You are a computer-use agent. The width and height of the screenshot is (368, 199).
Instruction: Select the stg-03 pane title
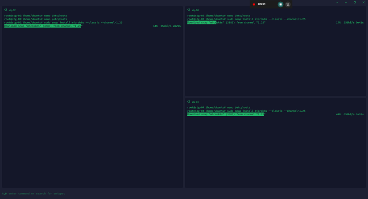point(195,10)
